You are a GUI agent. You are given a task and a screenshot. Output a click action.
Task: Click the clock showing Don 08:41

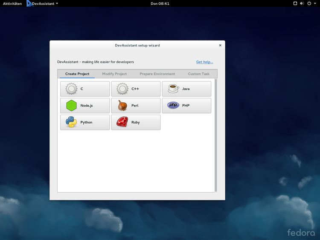click(160, 3)
